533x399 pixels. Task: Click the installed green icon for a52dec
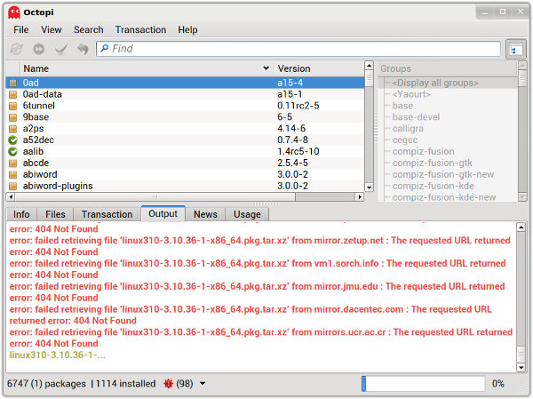(x=13, y=140)
